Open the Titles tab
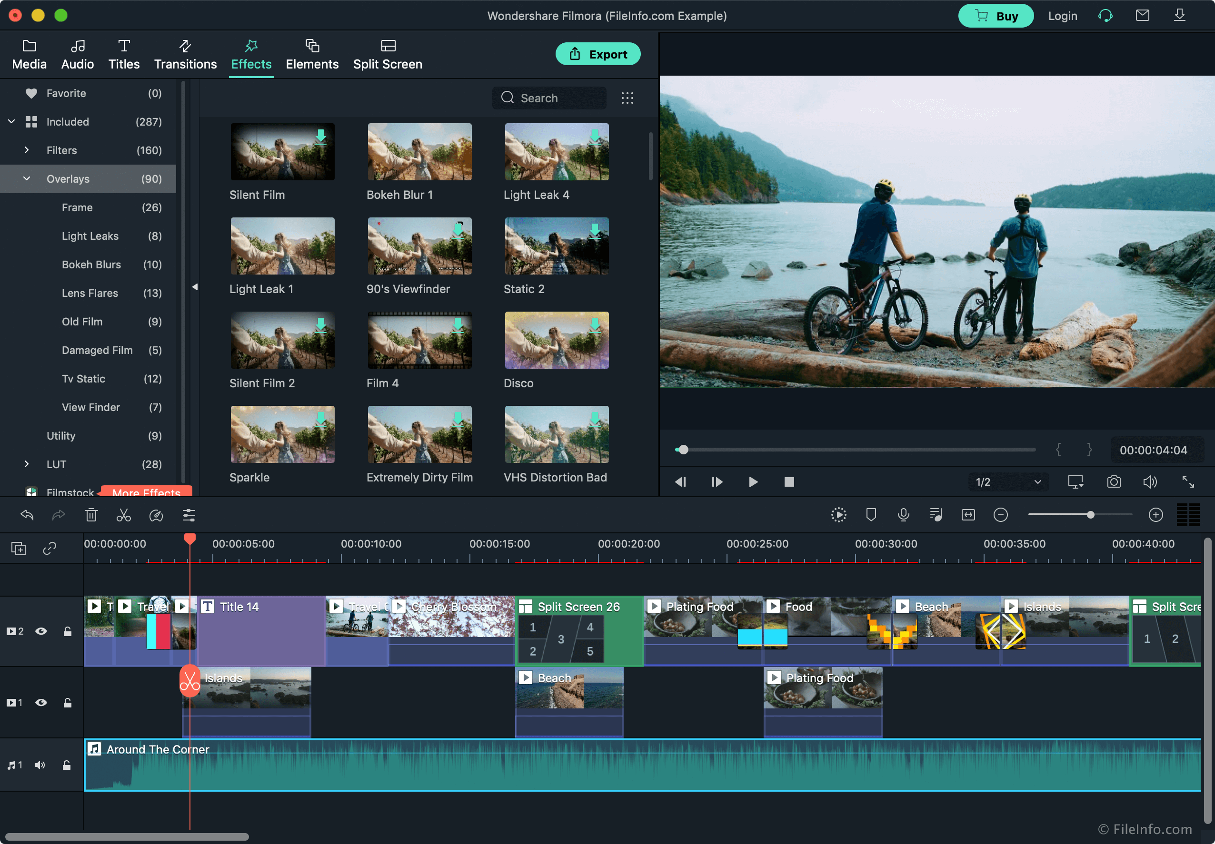This screenshot has width=1215, height=844. [x=124, y=53]
